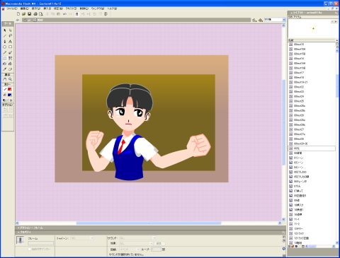Screen dimensions: 340x258
Task: Click the library Name column header
Action: (312, 40)
